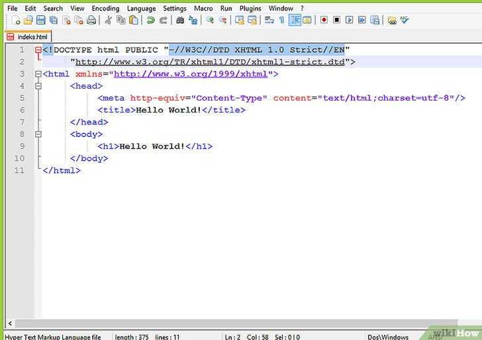Toggle the word wrap toolbar icon
This screenshot has width=482, height=340.
(269, 21)
